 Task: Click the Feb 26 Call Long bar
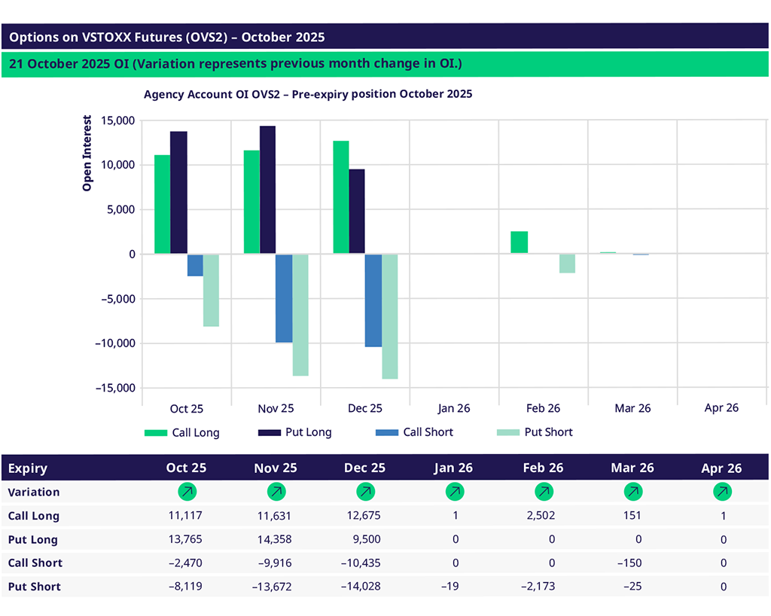coord(519,242)
